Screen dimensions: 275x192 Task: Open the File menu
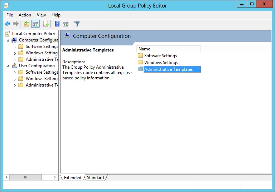10,15
